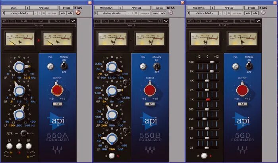Click the 16K band fader on API-560
Viewport: 278px width, 163px height.
point(212,62)
